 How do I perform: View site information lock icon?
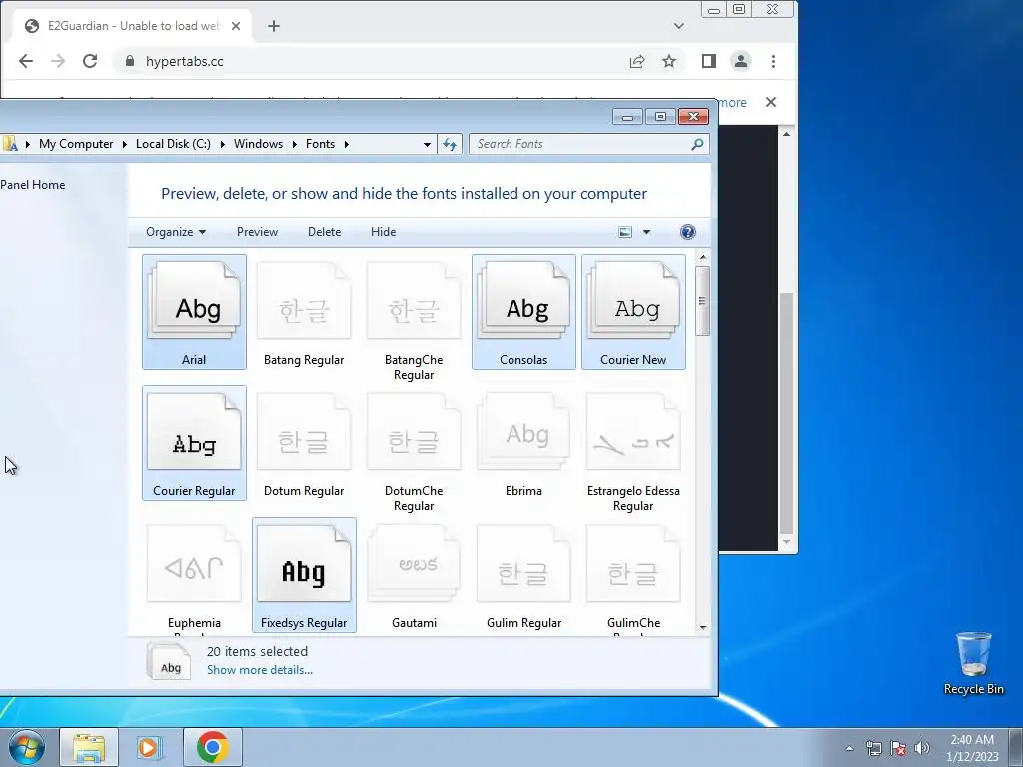130,61
